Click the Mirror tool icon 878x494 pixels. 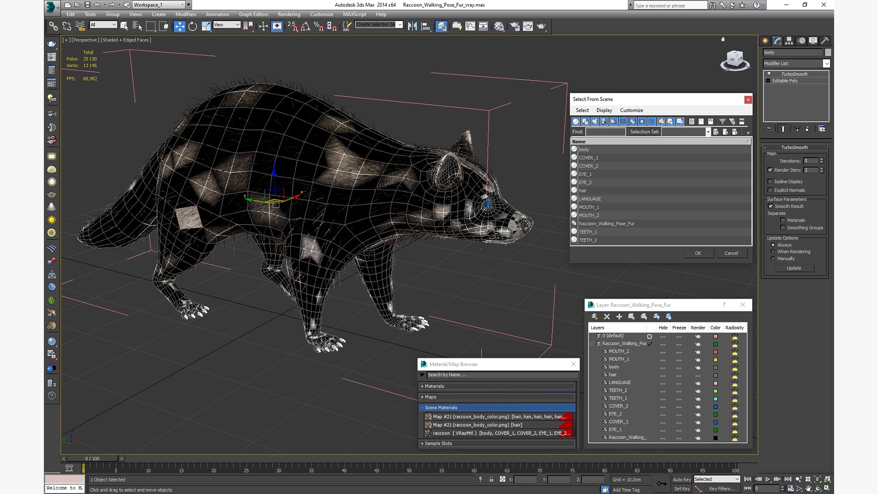[x=412, y=26]
